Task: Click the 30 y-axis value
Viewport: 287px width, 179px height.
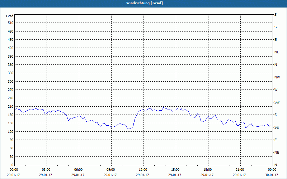Action: (11, 157)
